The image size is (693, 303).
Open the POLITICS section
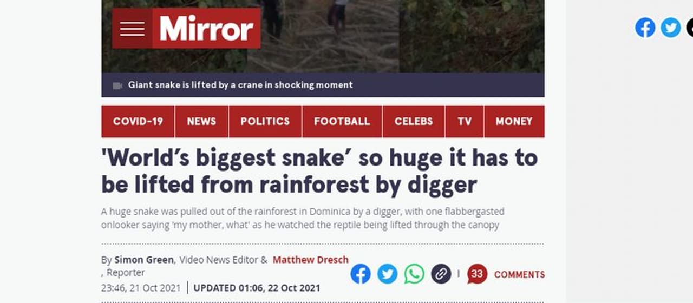coord(265,121)
